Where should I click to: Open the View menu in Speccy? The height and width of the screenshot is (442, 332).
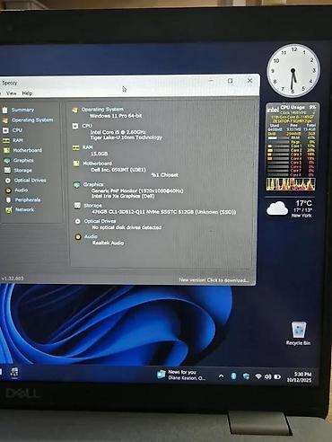12,93
